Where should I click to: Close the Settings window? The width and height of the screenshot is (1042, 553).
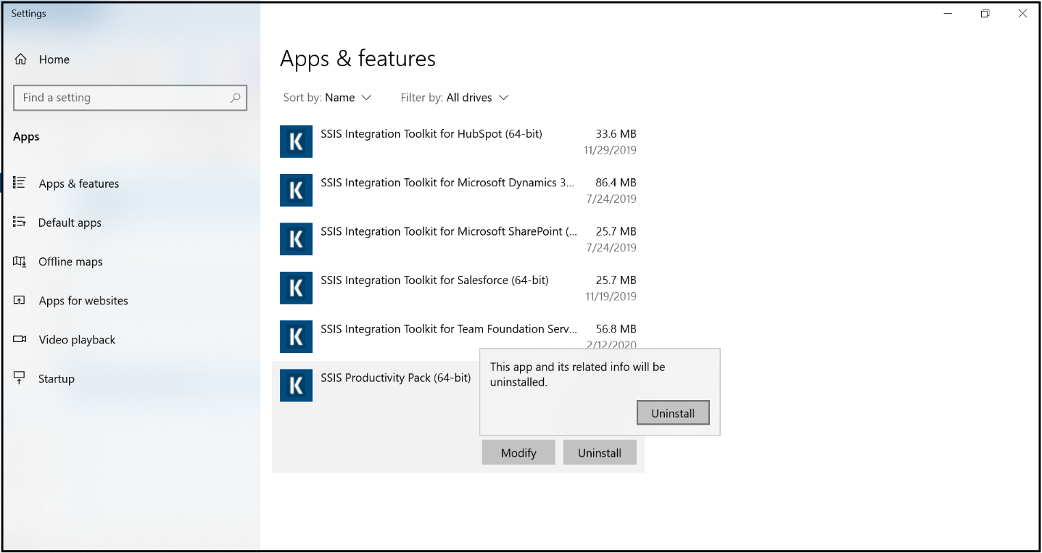point(1023,13)
